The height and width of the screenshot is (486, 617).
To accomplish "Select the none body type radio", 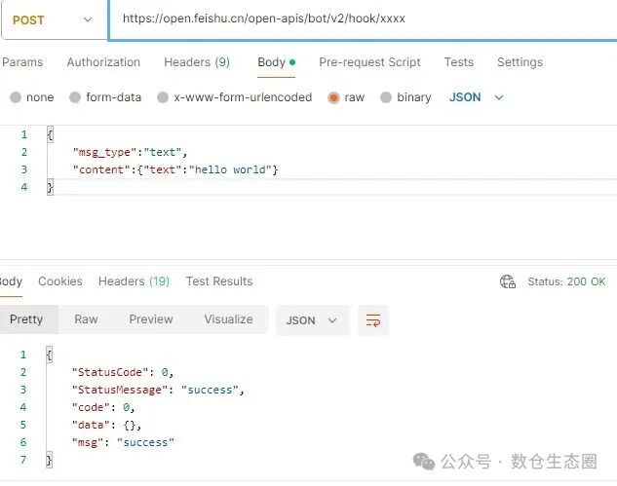I will [16, 97].
